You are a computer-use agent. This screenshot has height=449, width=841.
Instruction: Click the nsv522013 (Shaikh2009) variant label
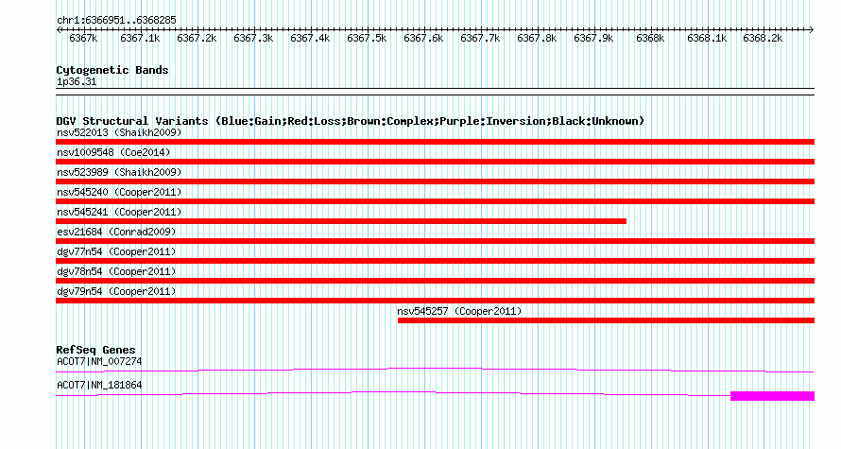(119, 132)
